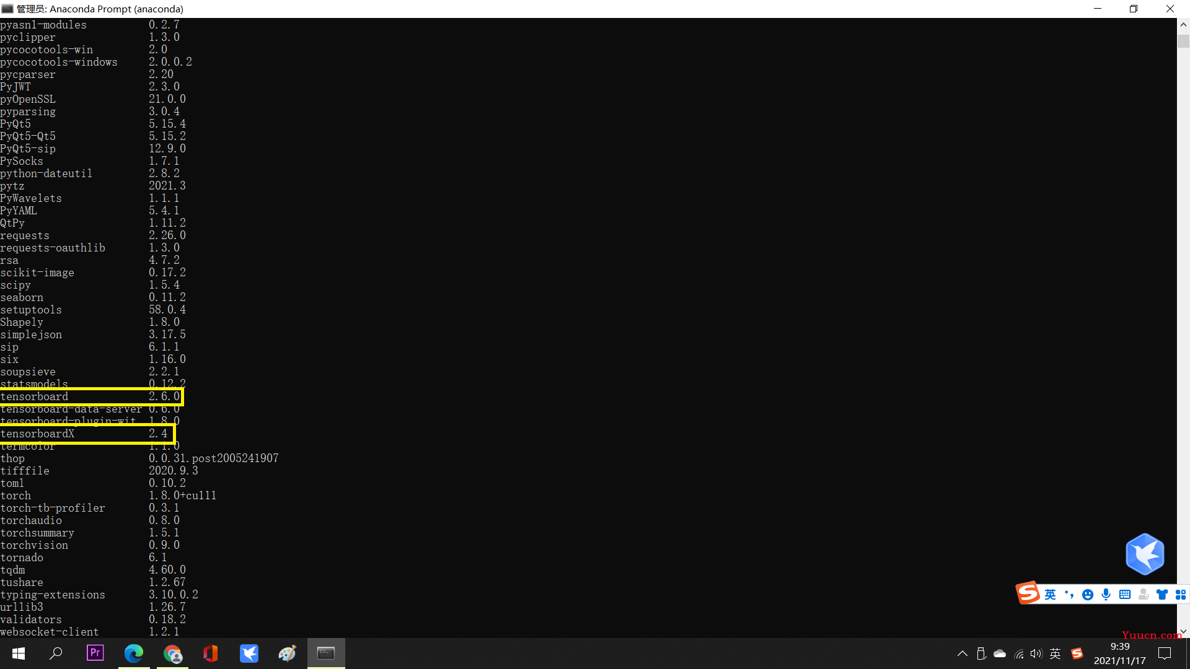Image resolution: width=1190 pixels, height=669 pixels.
Task: Click the Anaconda Prompt title bar icon
Action: pyautogui.click(x=7, y=9)
